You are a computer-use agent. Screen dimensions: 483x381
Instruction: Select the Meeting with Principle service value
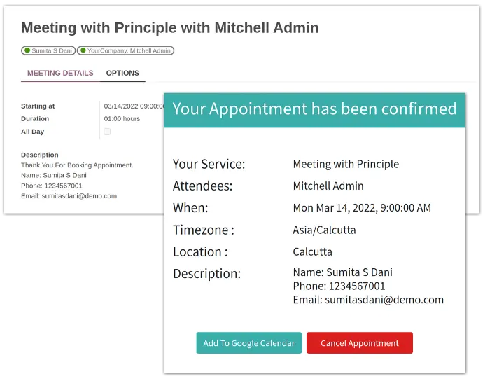[346, 164]
